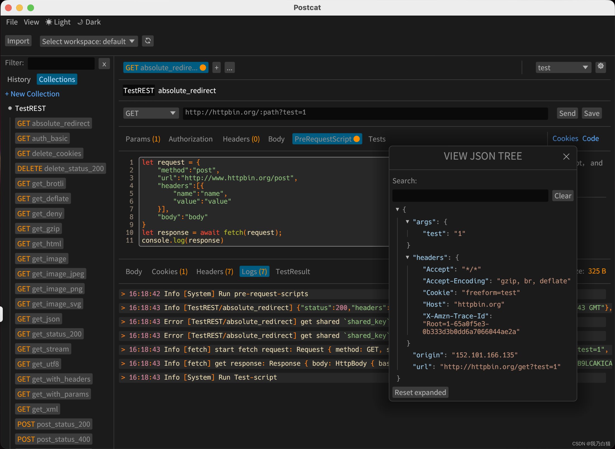This screenshot has height=449, width=615.
Task: Switch to the History tab
Action: click(19, 79)
